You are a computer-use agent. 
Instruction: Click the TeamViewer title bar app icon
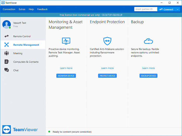3,3
